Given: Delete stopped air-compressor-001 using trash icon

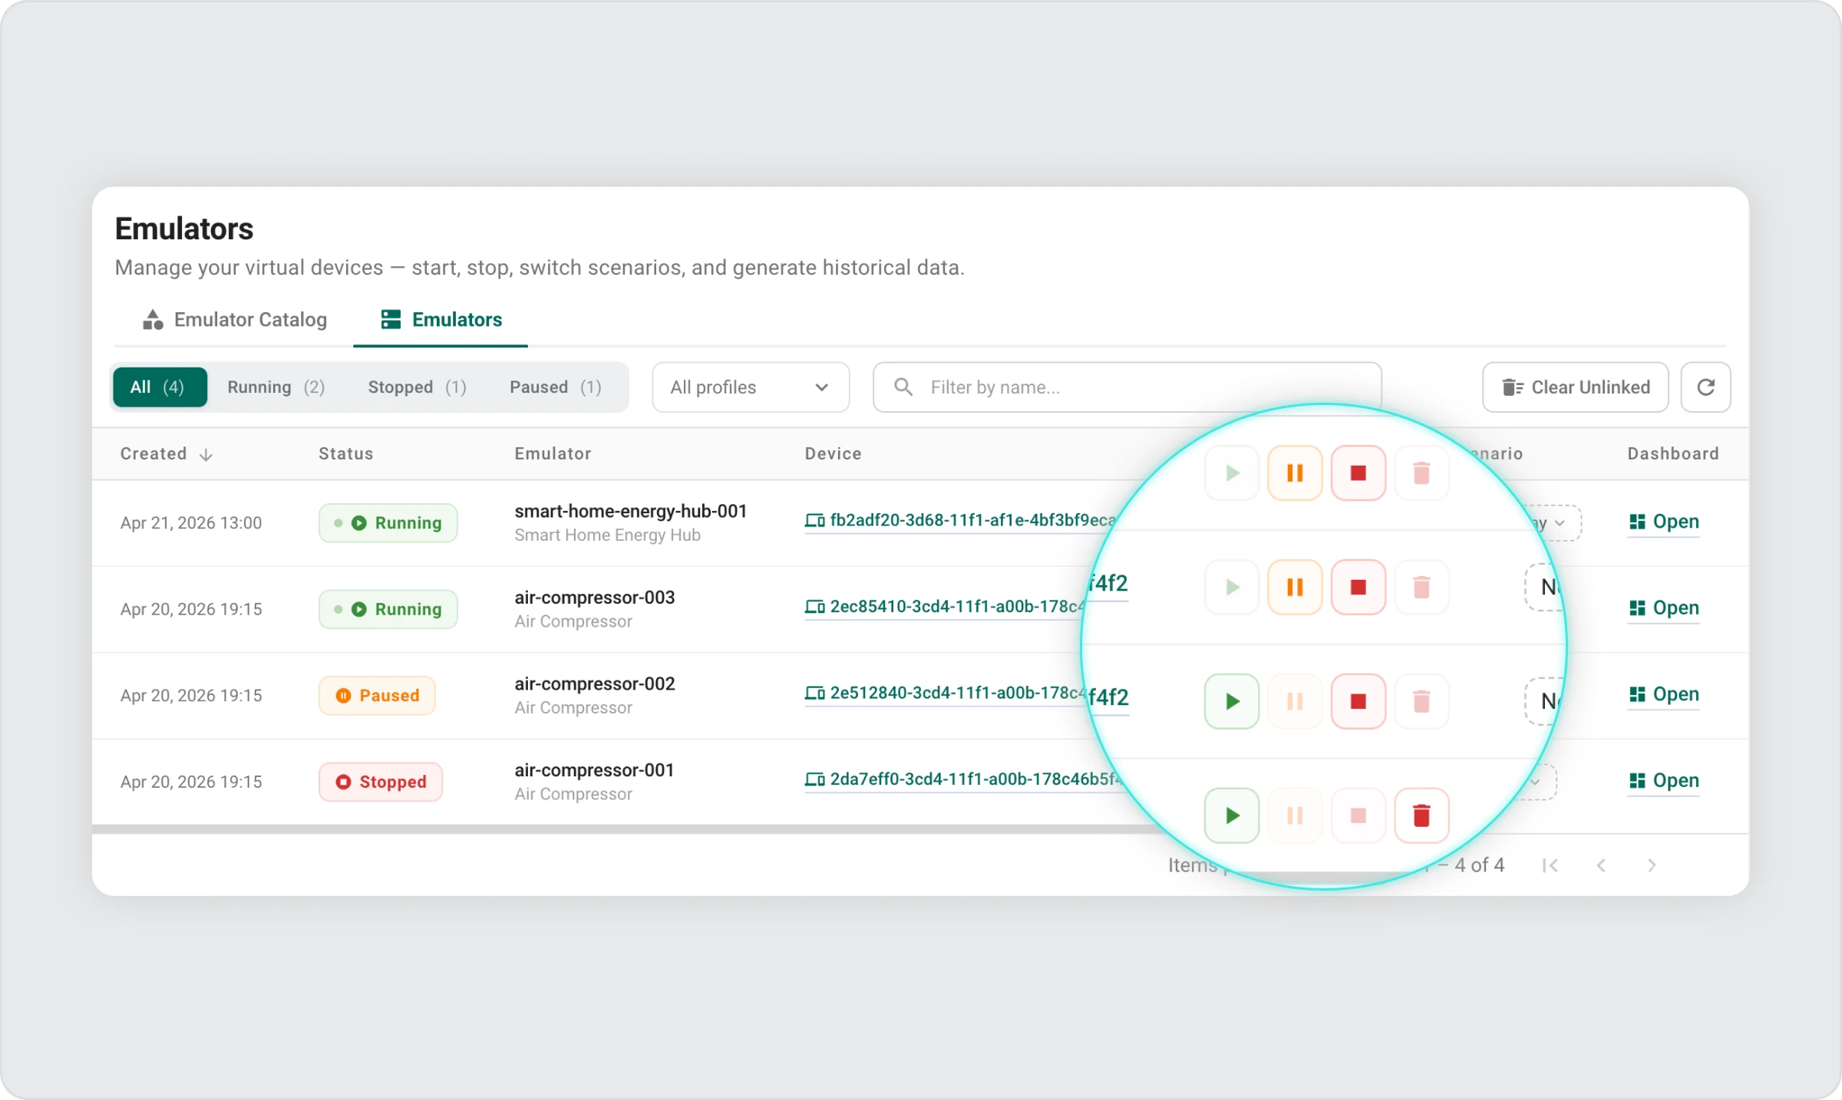Looking at the screenshot, I should 1421,815.
